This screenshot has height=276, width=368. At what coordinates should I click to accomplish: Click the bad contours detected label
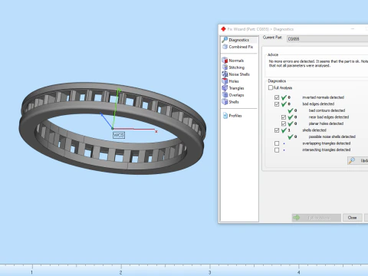click(x=327, y=110)
